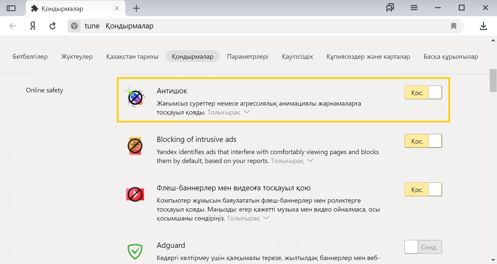Go to the Параметрлері tab

[x=248, y=56]
